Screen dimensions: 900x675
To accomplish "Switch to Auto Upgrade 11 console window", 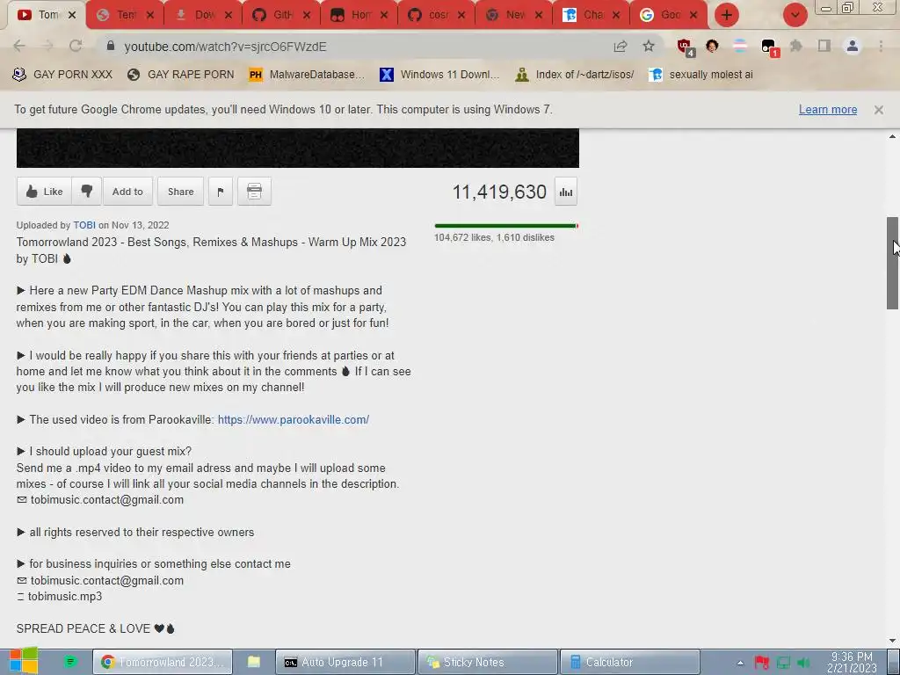I will [345, 663].
